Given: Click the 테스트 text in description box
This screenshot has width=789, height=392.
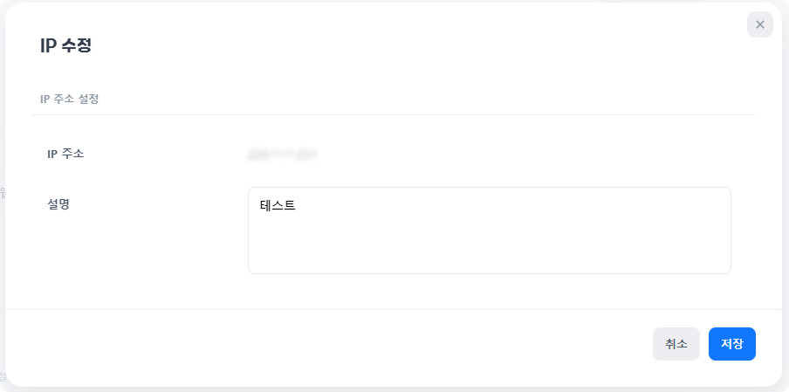Looking at the screenshot, I should [x=278, y=207].
